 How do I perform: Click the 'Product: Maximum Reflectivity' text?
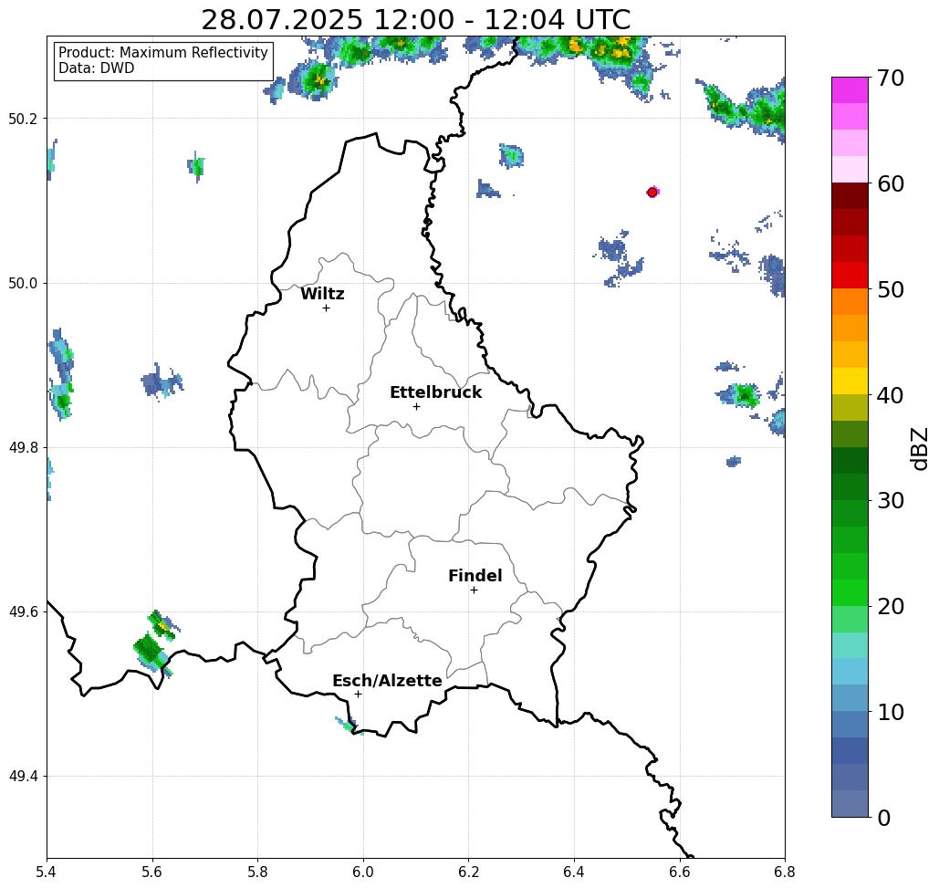pos(162,53)
